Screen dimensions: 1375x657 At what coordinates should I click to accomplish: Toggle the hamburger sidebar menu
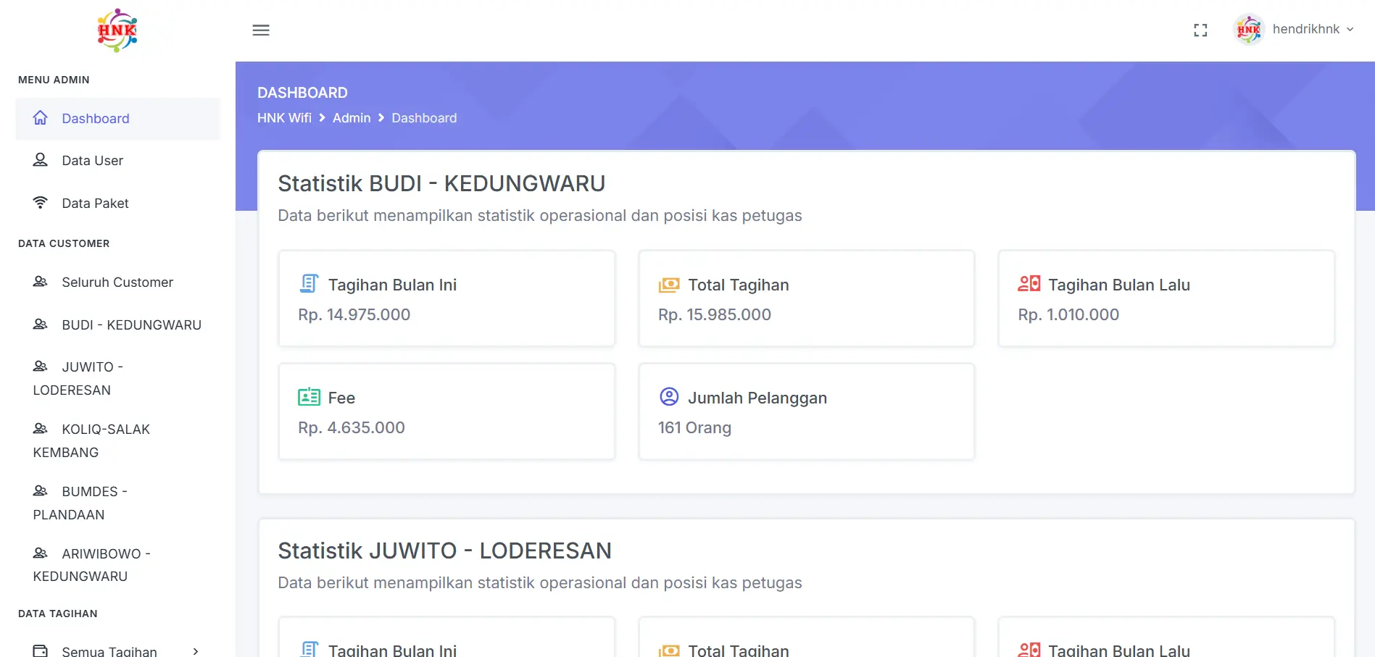261,30
